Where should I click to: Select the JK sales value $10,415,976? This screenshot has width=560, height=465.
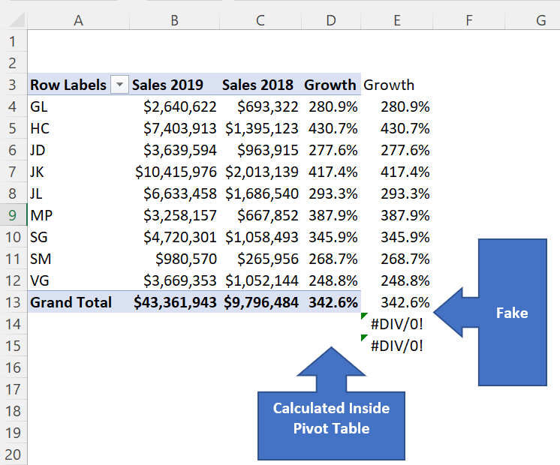point(176,172)
